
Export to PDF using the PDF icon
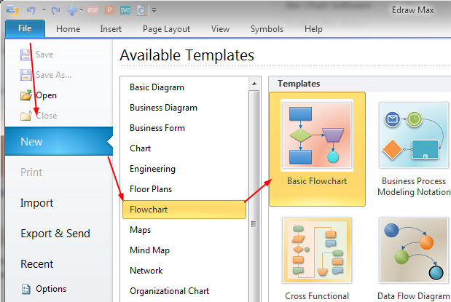coord(93,10)
